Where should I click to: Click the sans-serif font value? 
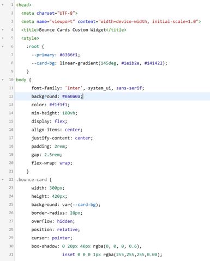129,88
